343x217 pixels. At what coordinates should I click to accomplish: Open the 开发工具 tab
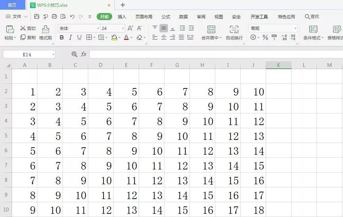259,17
